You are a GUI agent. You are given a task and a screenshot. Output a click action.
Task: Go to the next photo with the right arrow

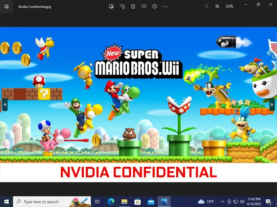[272, 105]
